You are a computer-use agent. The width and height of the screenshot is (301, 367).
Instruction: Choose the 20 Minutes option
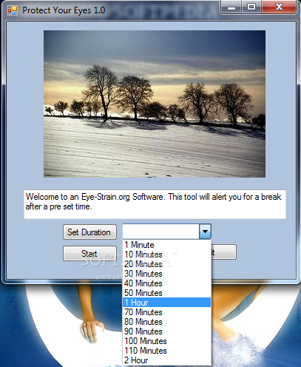pos(166,264)
